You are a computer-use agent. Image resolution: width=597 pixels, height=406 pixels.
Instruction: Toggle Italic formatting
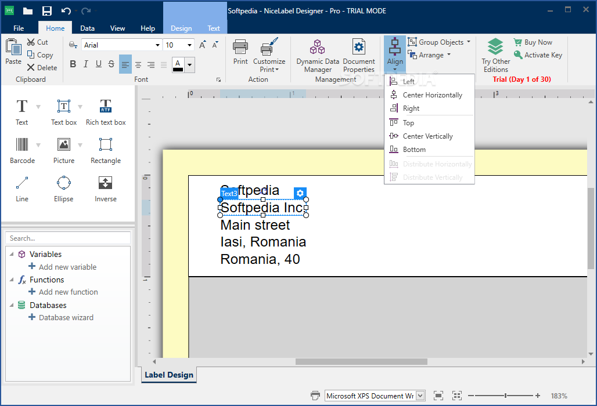(x=86, y=64)
